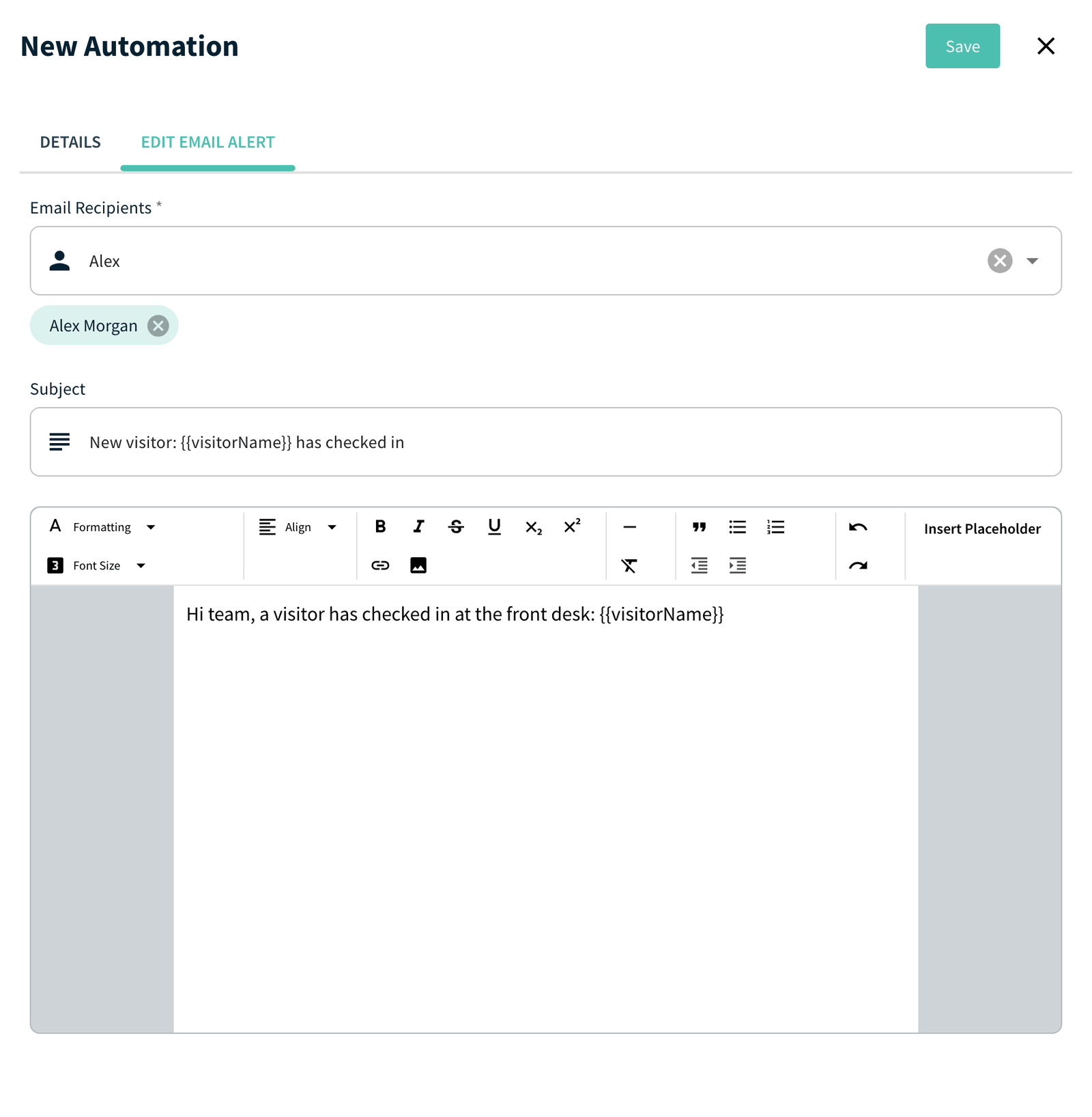The width and height of the screenshot is (1092, 1117).
Task: Remove the Alex Morgan recipient chip
Action: [x=158, y=326]
